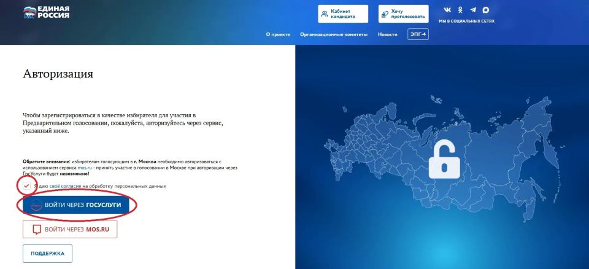Open Организационные комитеты menu item
The image size is (589, 269).
point(334,34)
